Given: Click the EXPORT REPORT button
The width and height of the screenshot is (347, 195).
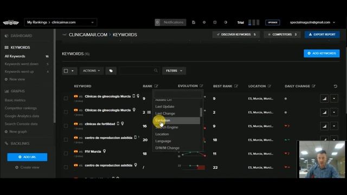Looking at the screenshot, I should (x=322, y=35).
